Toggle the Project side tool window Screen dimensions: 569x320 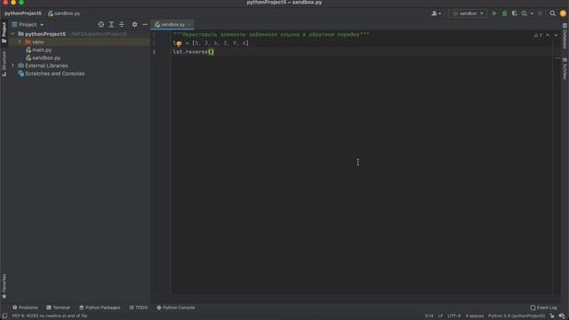coord(4,32)
